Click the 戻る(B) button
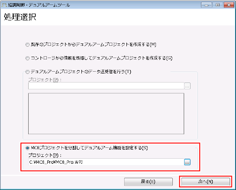 (148, 181)
